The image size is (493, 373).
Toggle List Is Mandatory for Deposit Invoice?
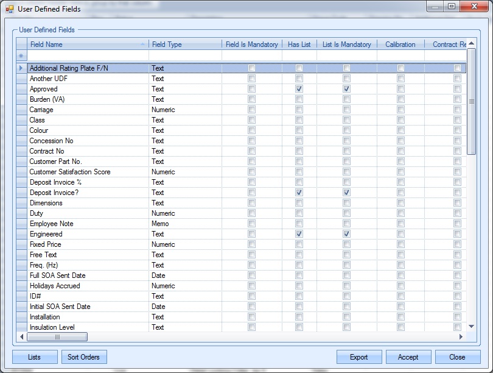(346, 193)
